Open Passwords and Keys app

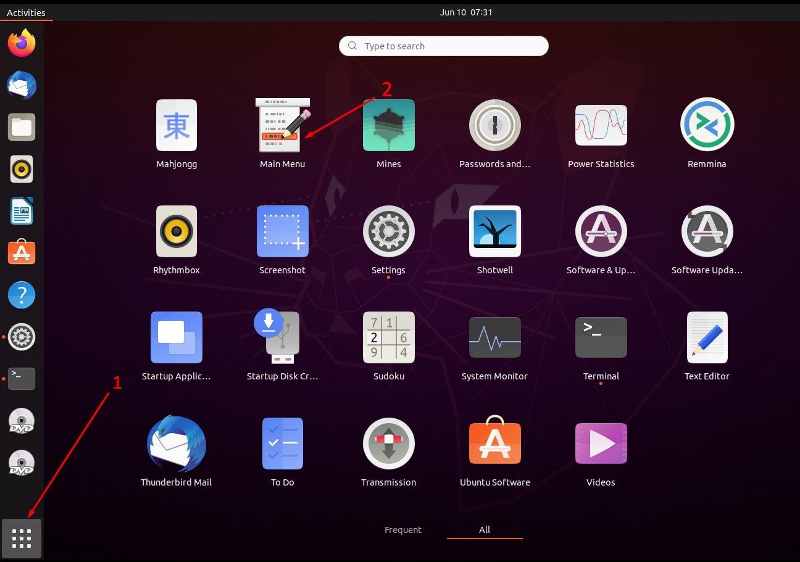coord(495,125)
